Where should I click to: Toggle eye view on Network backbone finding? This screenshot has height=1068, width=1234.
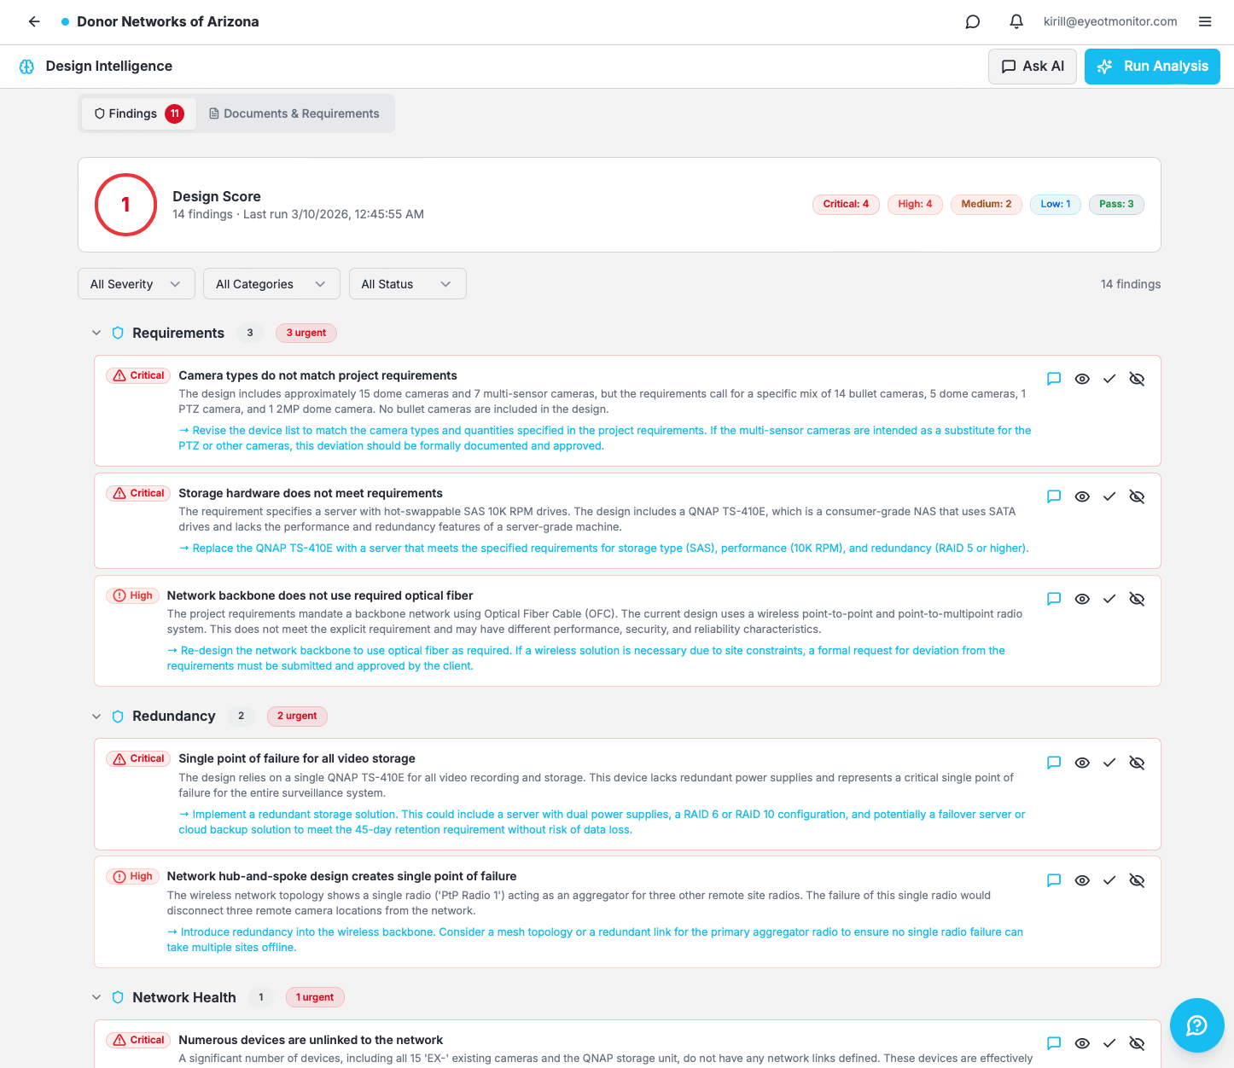coord(1081,599)
